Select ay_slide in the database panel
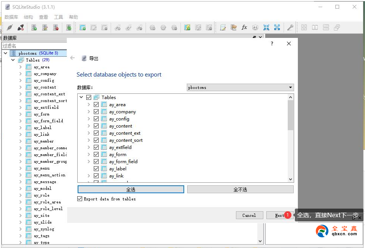 (43, 222)
